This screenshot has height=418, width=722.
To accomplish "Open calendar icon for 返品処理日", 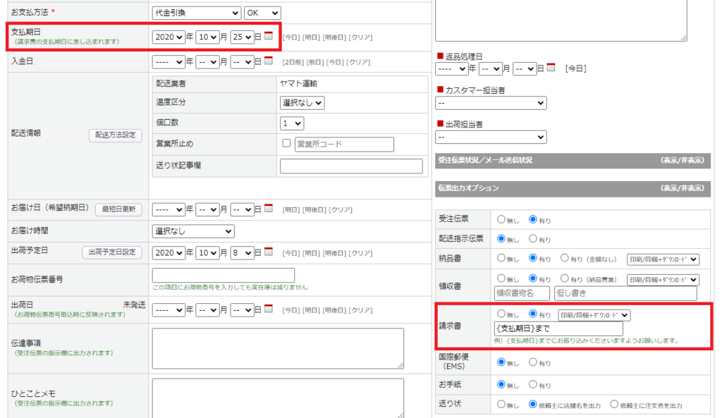I will 551,68.
